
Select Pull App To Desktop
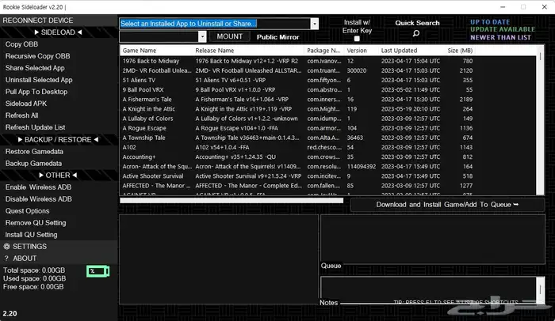(36, 92)
